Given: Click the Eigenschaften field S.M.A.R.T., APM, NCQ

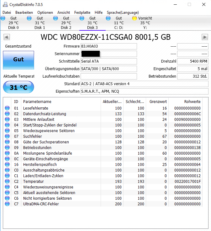Looking at the screenshot, I should (145, 91).
